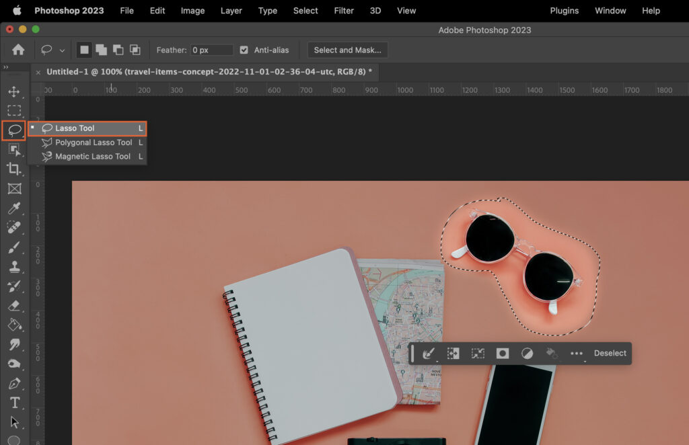Enable Subtract from selection mode

[120, 49]
